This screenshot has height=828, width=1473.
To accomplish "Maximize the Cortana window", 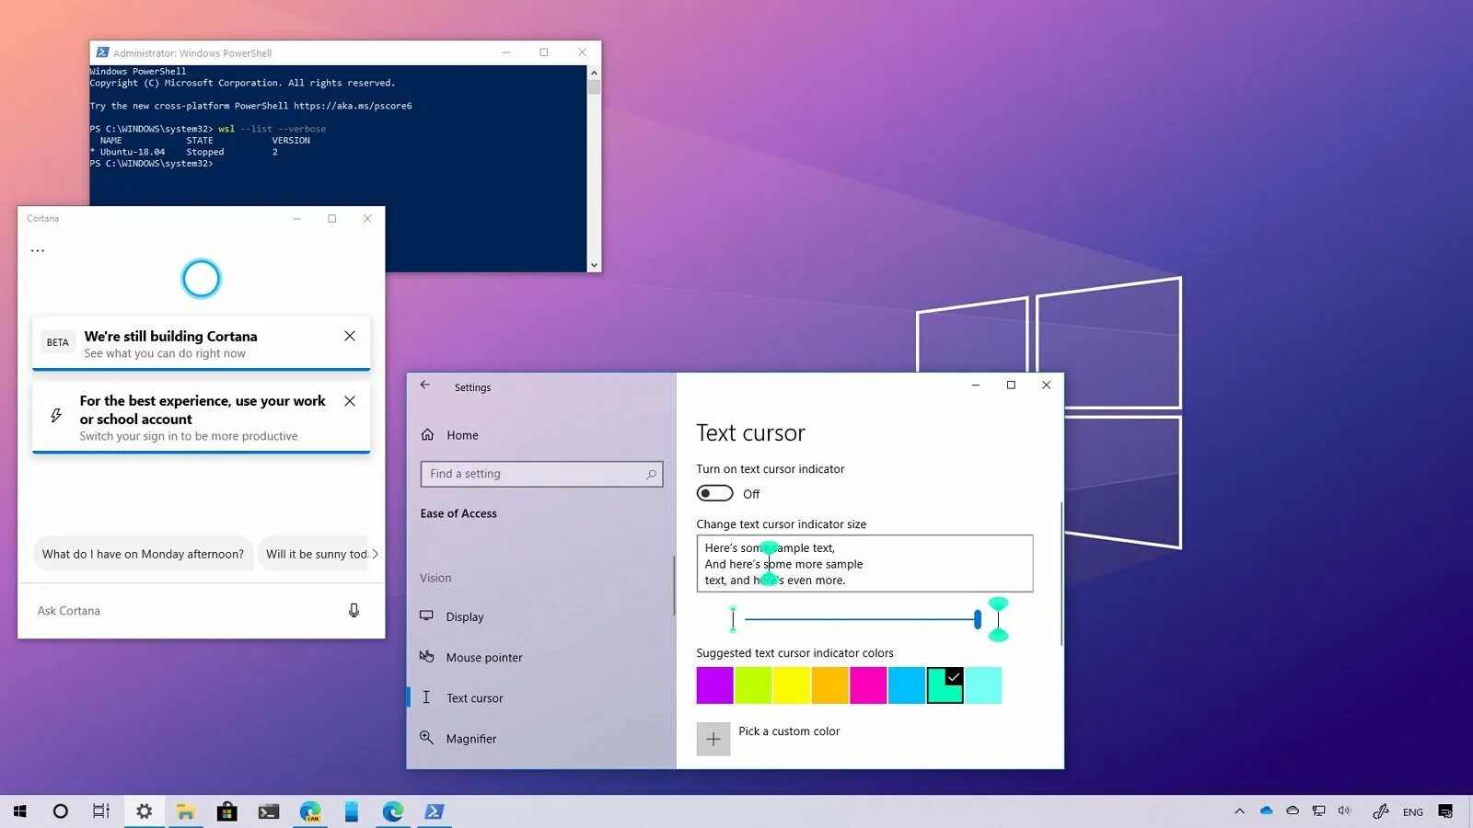I will tap(332, 219).
